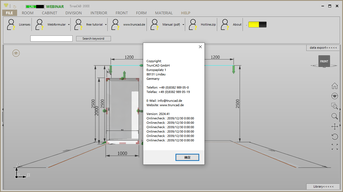This screenshot has width=343, height=192.
Task: Click the redo arrow in title bar
Action: coord(22,6)
